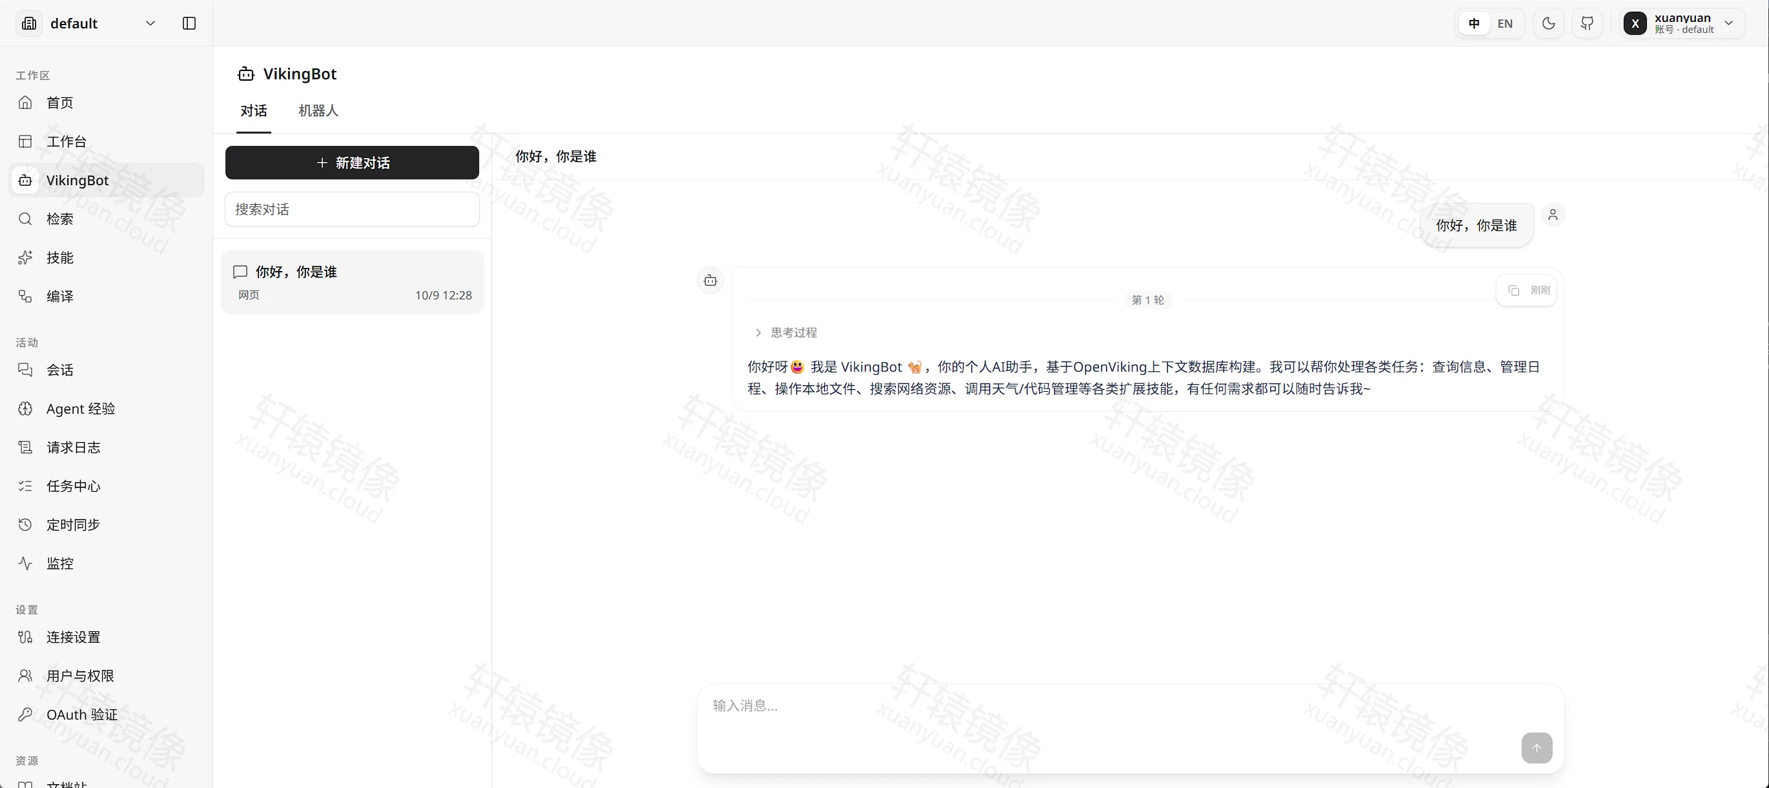
Task: Open 工作台 in sidebar
Action: click(x=107, y=141)
